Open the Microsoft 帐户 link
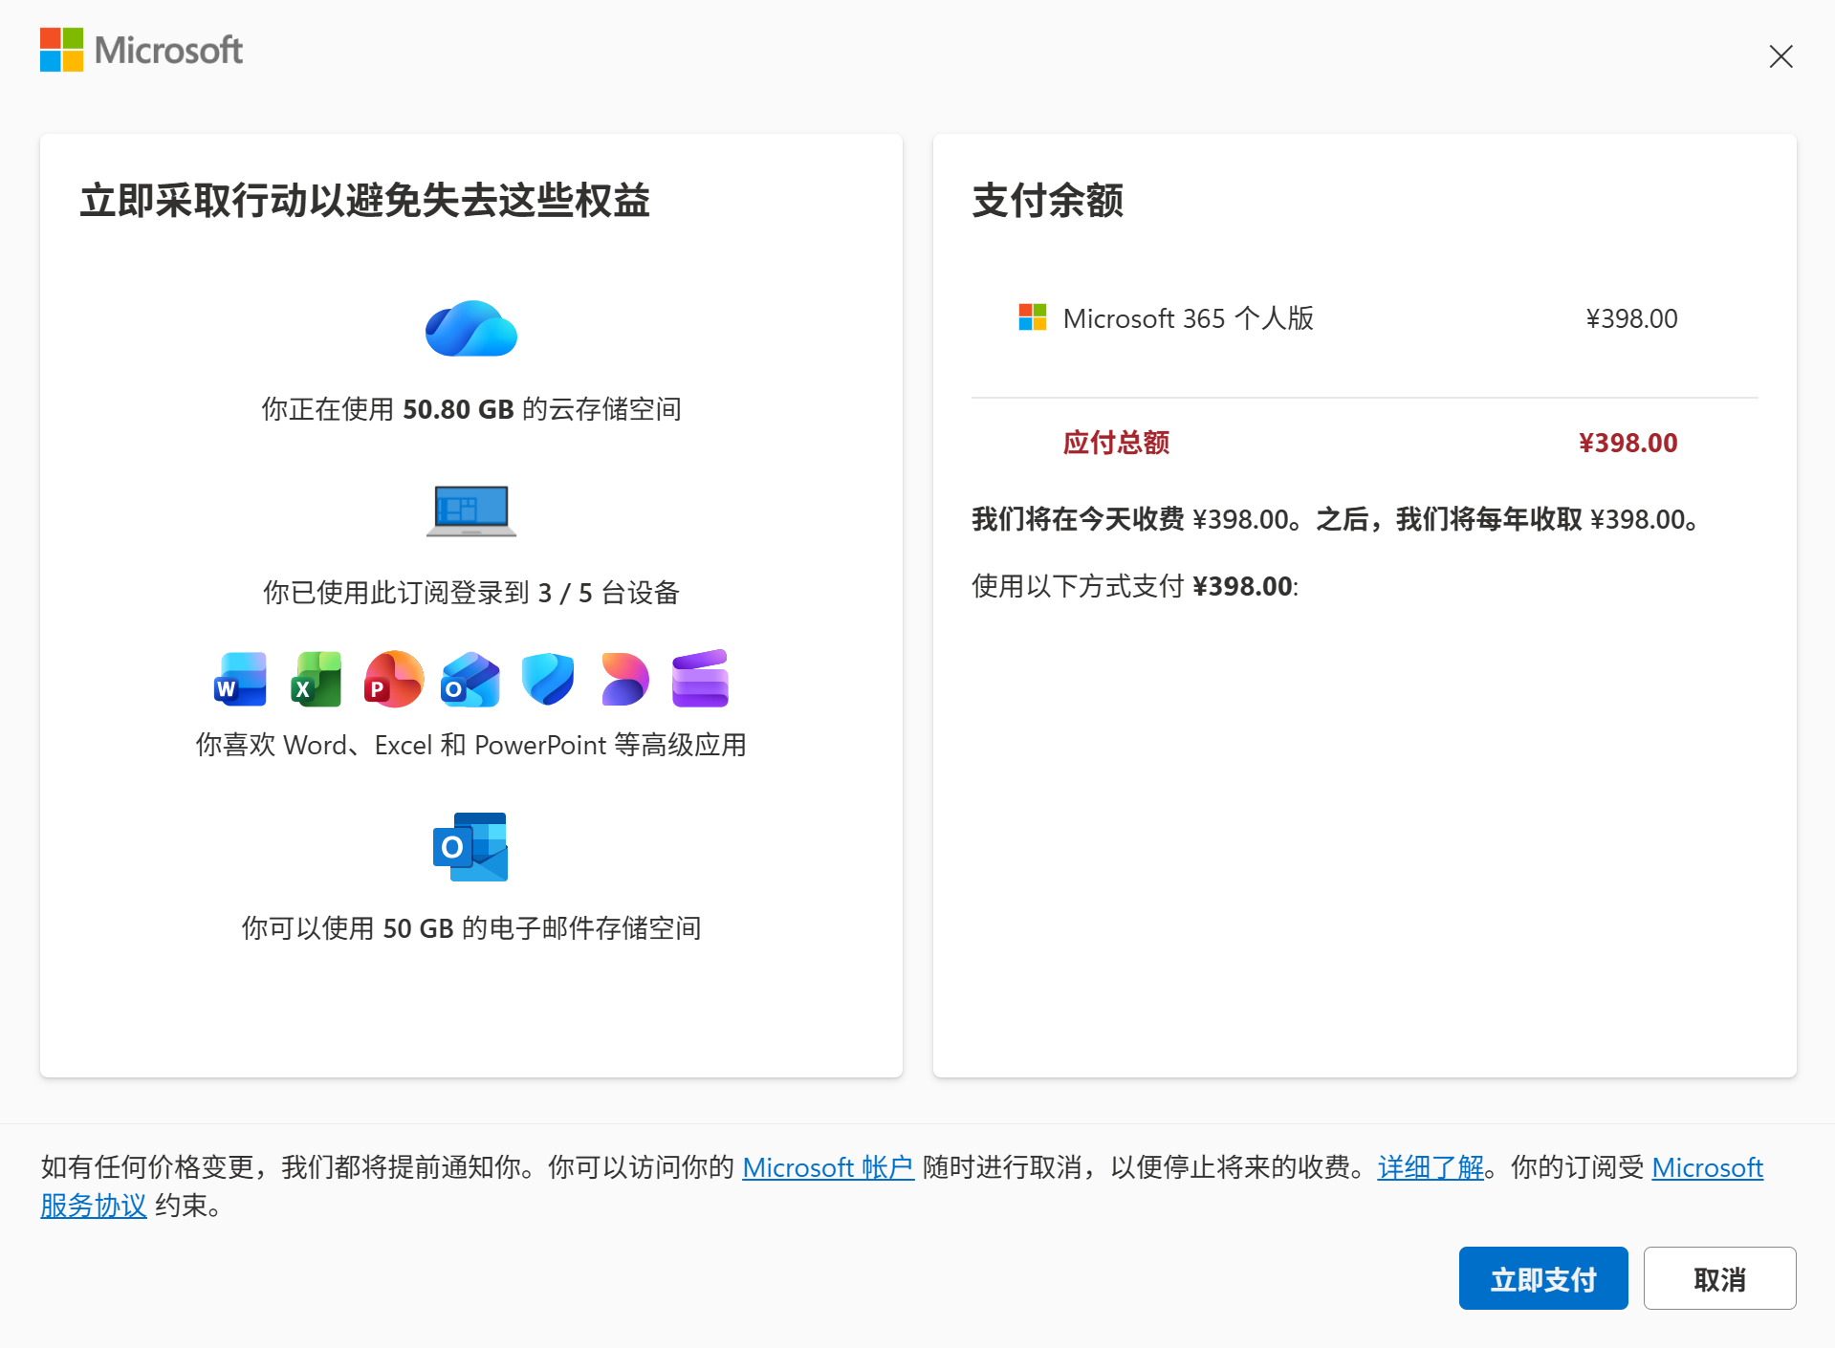 tap(827, 1167)
